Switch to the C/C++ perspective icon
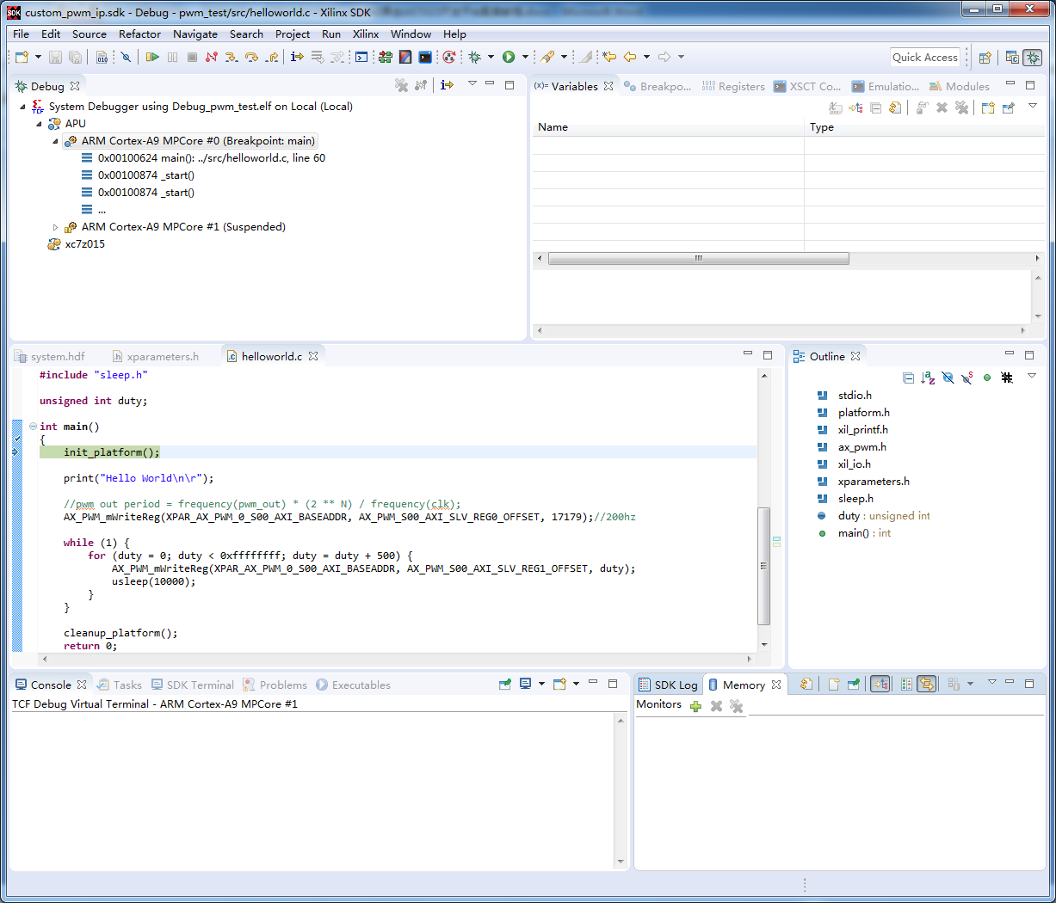 (x=1012, y=58)
